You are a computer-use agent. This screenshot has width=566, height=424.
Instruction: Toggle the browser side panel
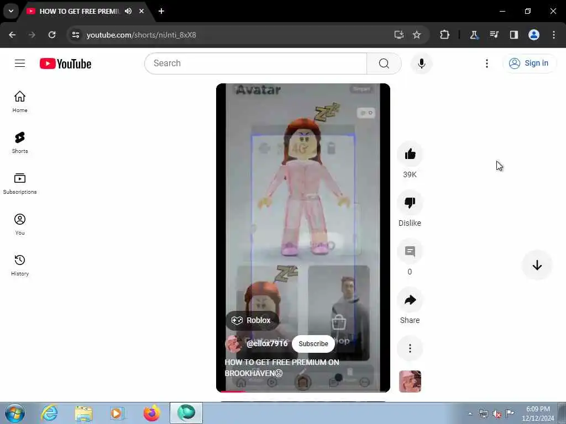click(x=513, y=35)
